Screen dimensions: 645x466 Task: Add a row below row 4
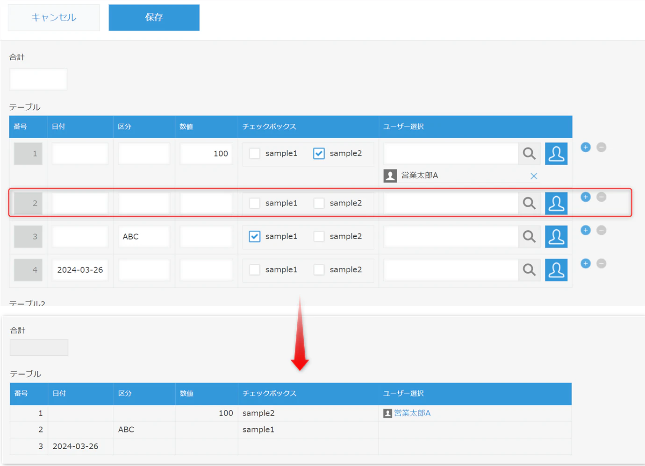(x=586, y=263)
